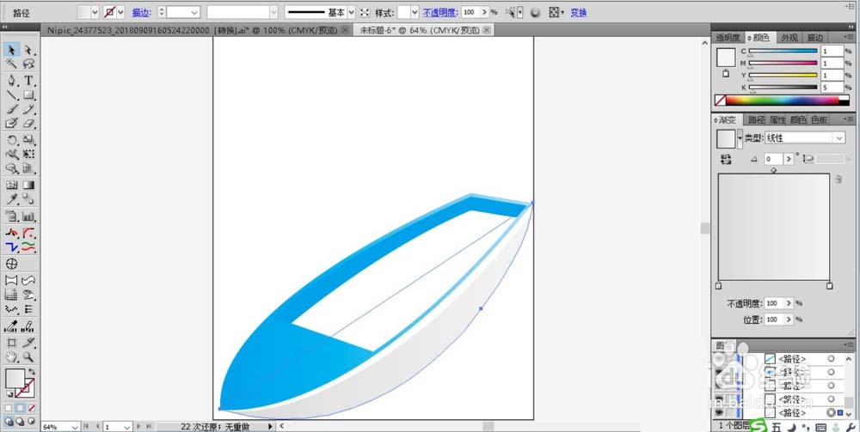860x432 pixels.
Task: Close the 未标题-6 document tab
Action: tap(487, 30)
